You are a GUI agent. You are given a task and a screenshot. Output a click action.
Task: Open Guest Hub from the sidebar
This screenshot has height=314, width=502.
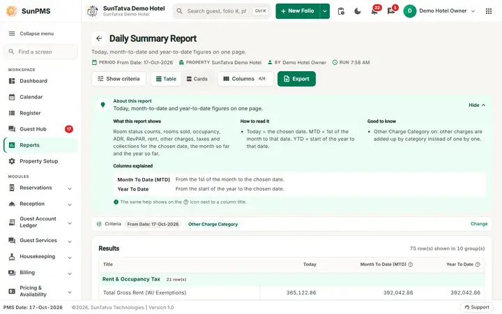coord(40,129)
